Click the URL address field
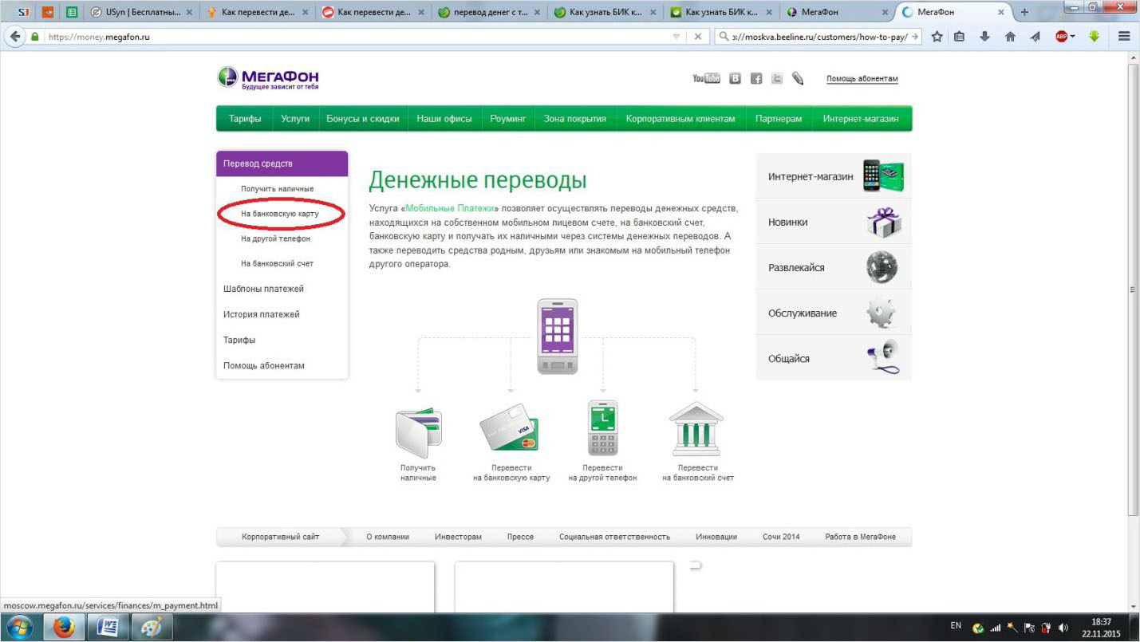 (x=356, y=37)
